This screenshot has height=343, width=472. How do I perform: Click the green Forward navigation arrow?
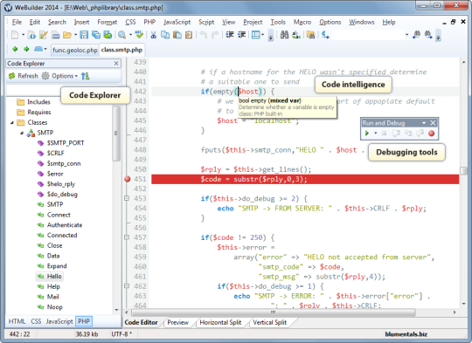26,49
